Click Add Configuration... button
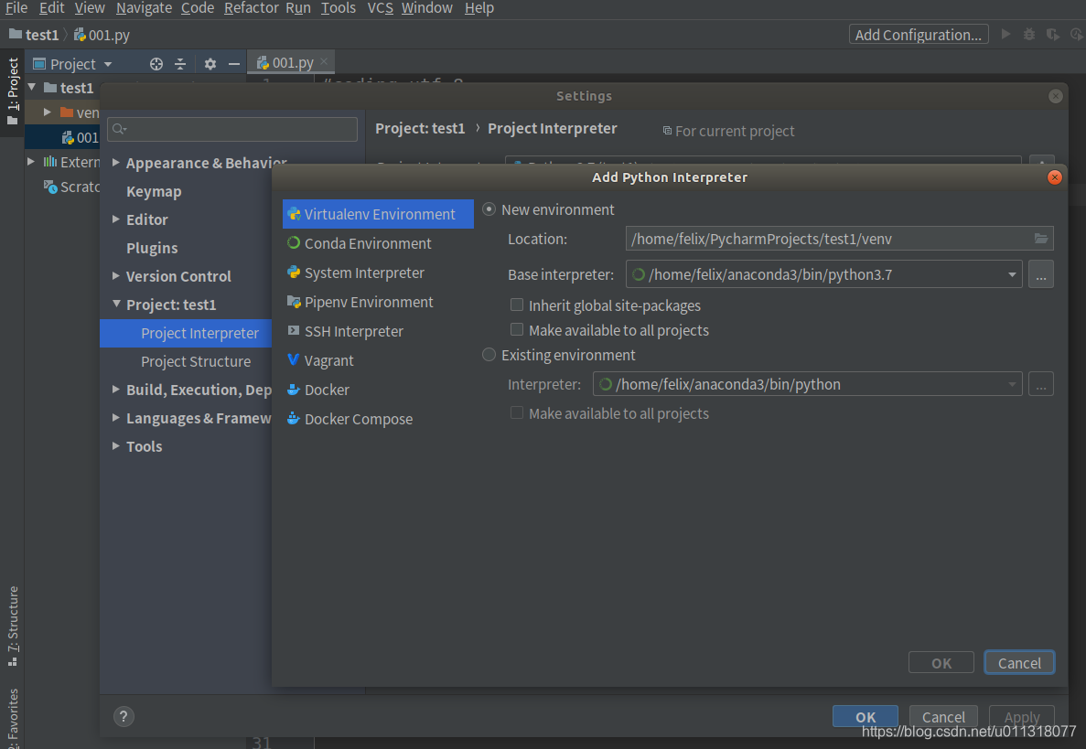 tap(919, 35)
